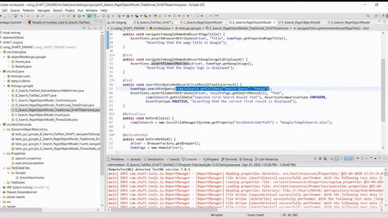Screen dimensions: 388x218
Task: Open the Window menu
Action: (92, 10)
